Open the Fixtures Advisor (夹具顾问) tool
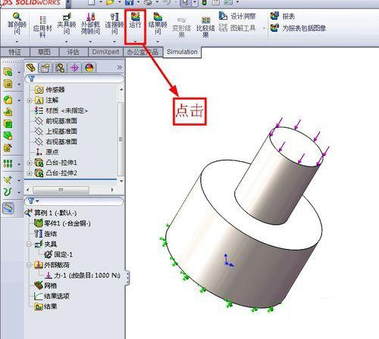 (x=67, y=24)
